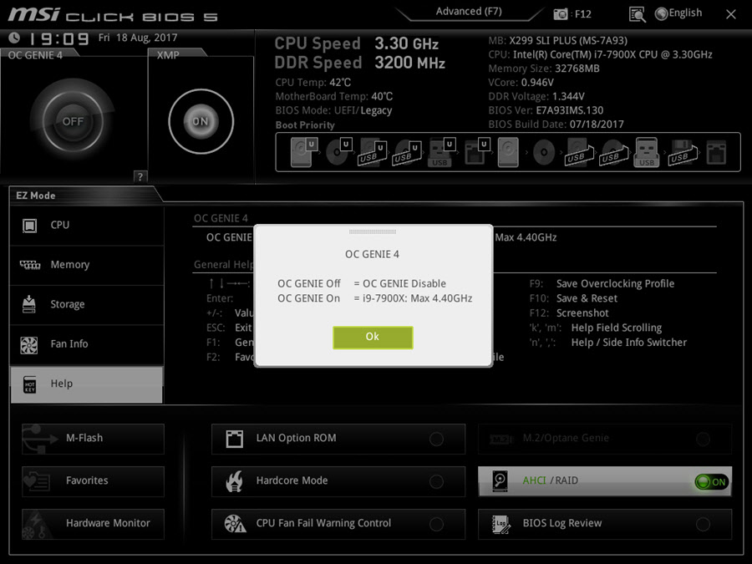Switch to Advanced (F7) mode
The width and height of the screenshot is (752, 564).
click(x=470, y=12)
